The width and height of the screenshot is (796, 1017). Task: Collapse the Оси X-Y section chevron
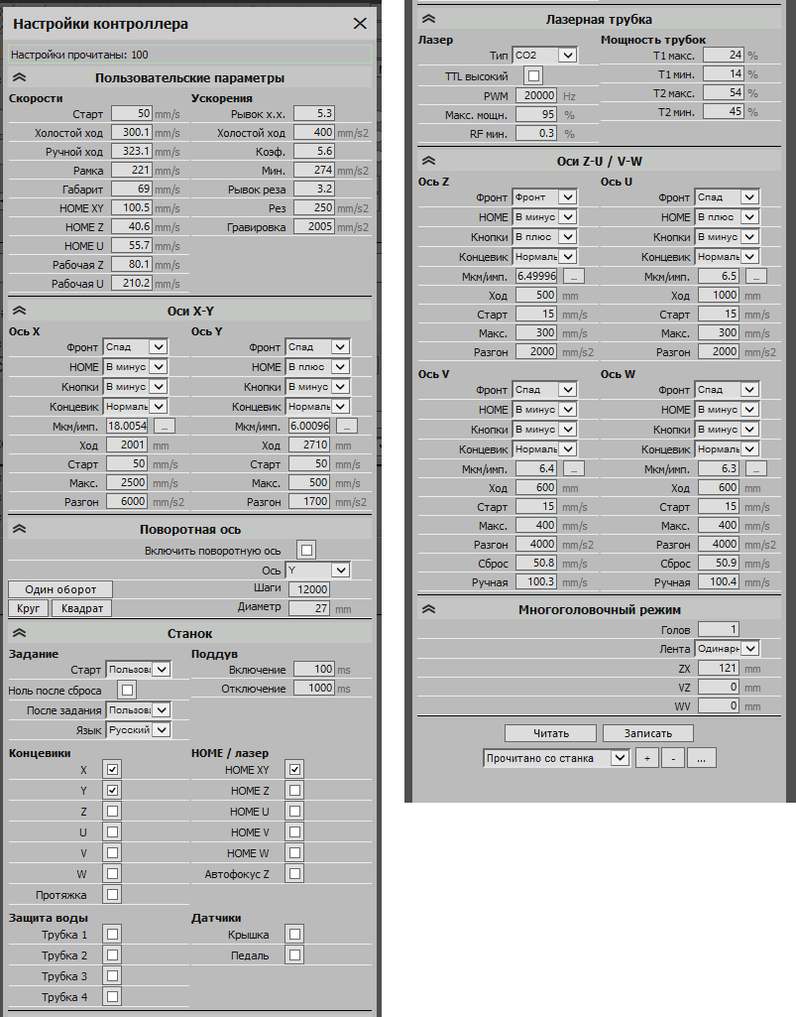[20, 311]
